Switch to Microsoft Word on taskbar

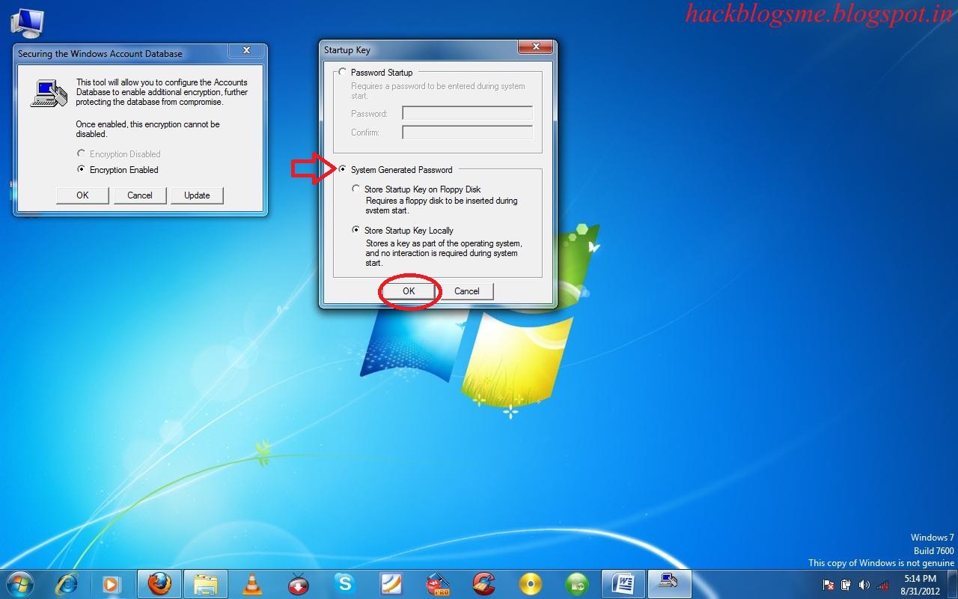click(x=623, y=583)
